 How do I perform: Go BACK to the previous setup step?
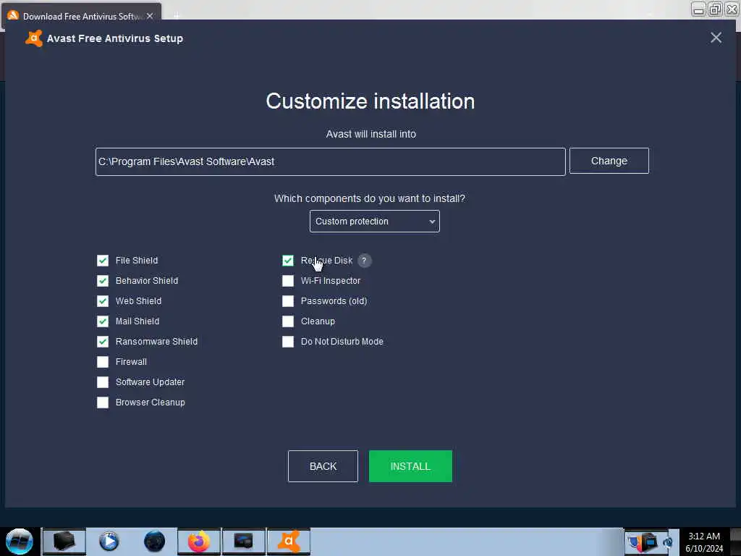pyautogui.click(x=323, y=466)
